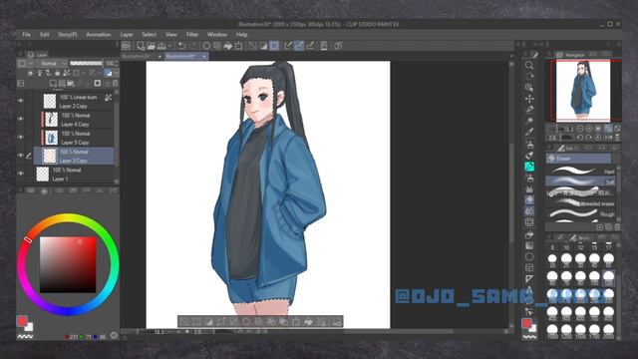Click the Fill bucket command bar icon
This screenshot has height=359, width=638.
coord(228,46)
